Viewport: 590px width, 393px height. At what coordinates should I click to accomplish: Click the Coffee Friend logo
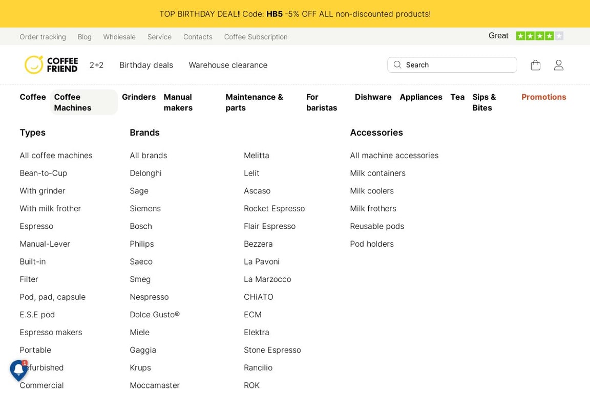[x=51, y=64]
